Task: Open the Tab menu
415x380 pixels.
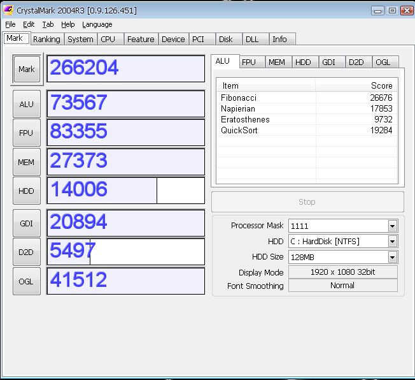Action: tap(48, 24)
